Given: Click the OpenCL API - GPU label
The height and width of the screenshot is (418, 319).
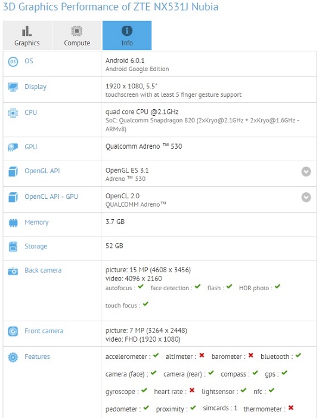Looking at the screenshot, I should coord(51,196).
